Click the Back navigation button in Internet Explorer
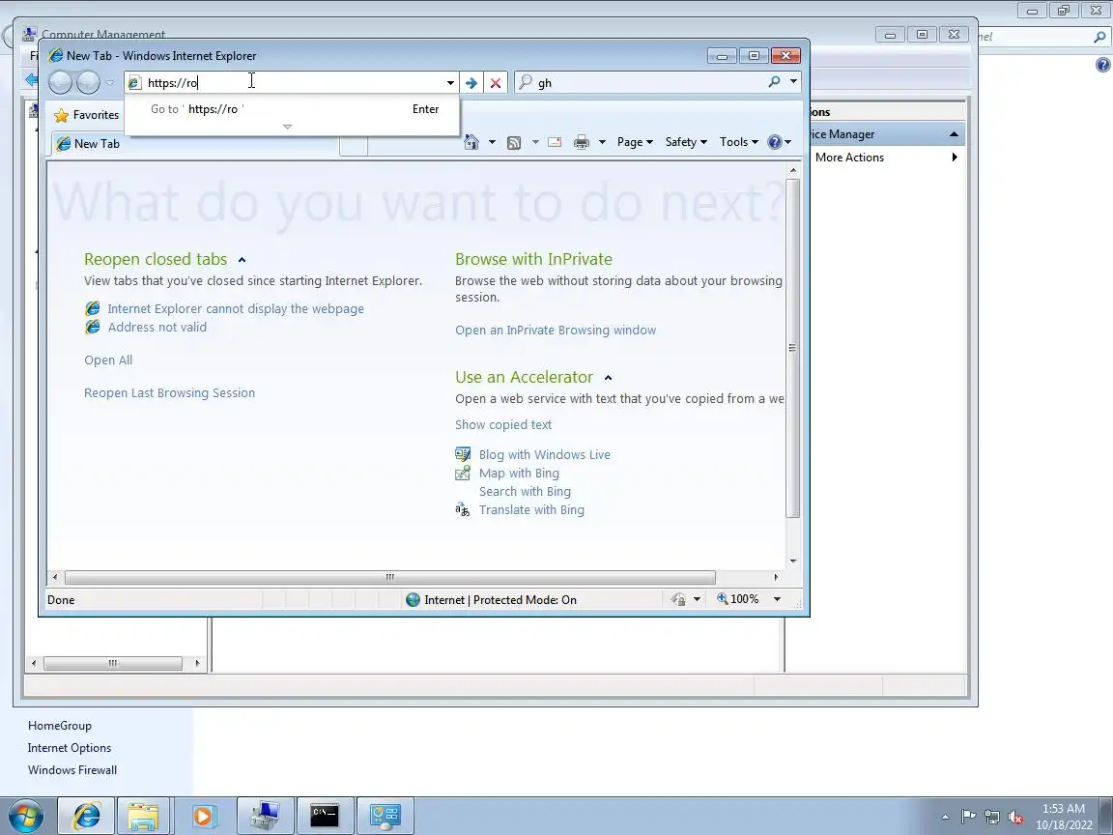 [60, 82]
